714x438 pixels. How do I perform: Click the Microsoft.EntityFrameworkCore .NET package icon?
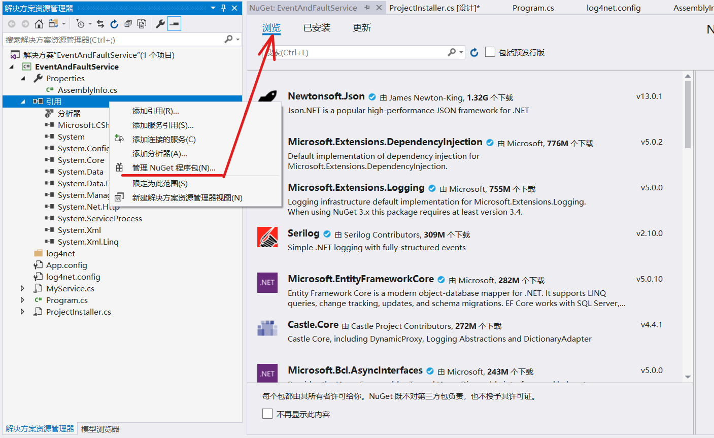click(267, 283)
